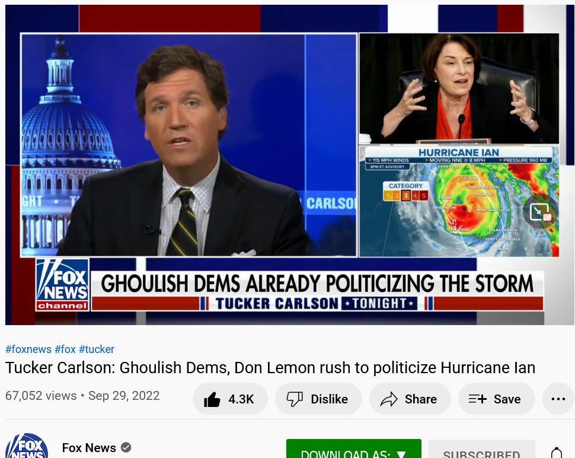Open the #tucker hashtag link
The image size is (575, 458).
click(x=97, y=349)
